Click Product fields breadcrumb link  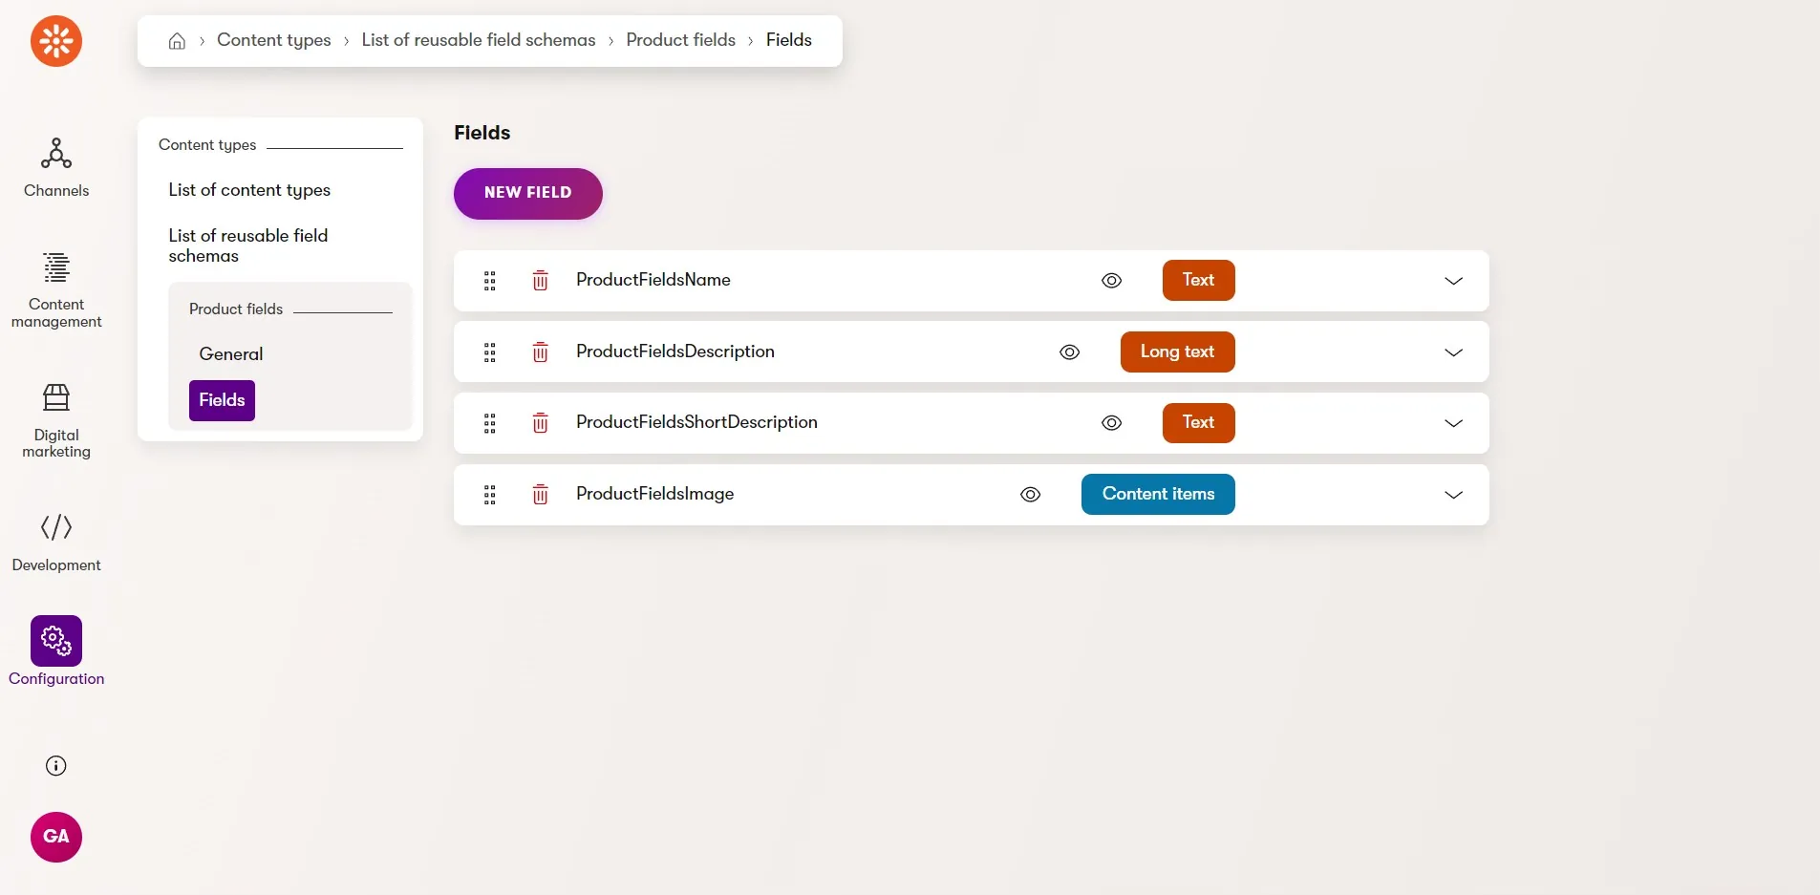[x=680, y=40]
